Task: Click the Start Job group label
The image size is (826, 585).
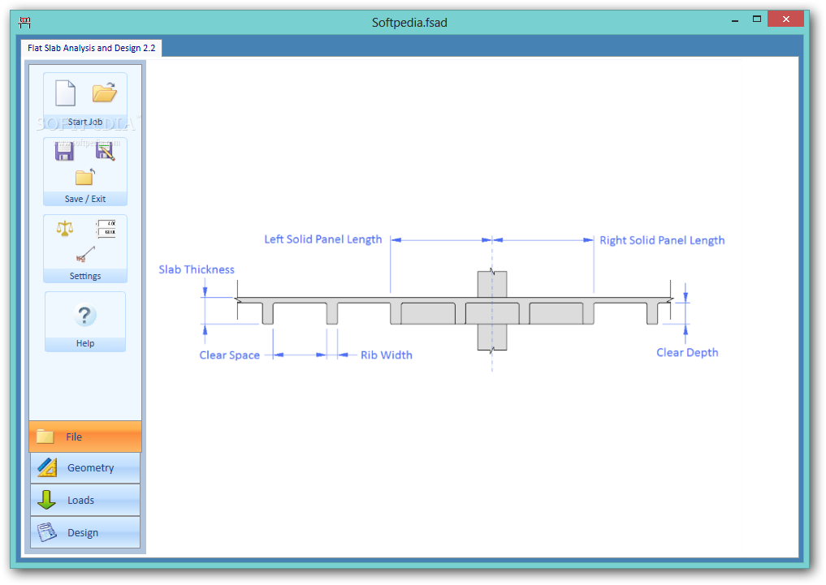Action: click(x=84, y=122)
